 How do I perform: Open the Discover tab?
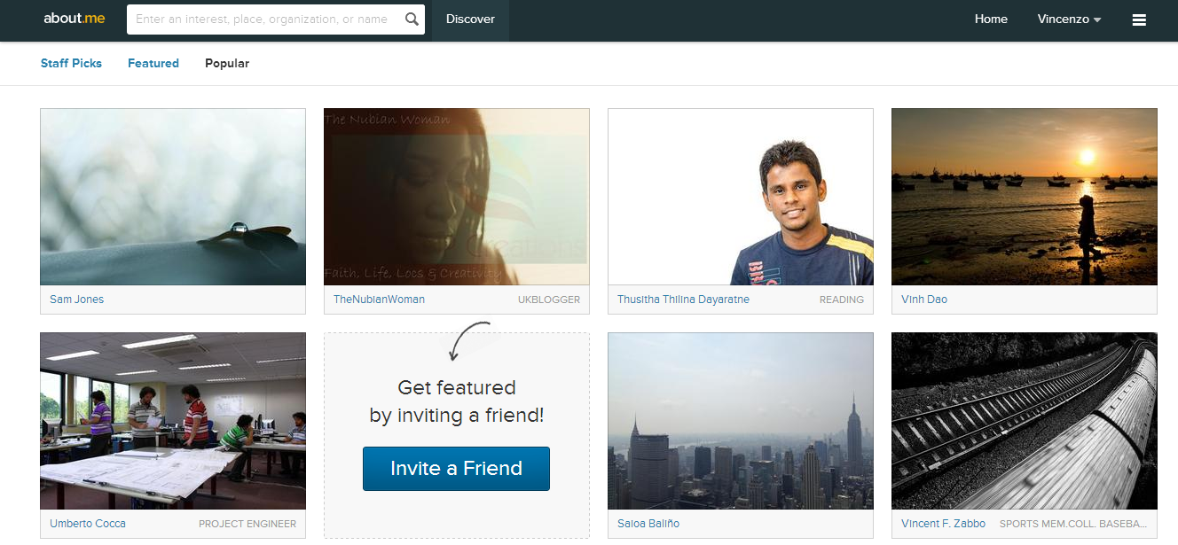point(470,19)
